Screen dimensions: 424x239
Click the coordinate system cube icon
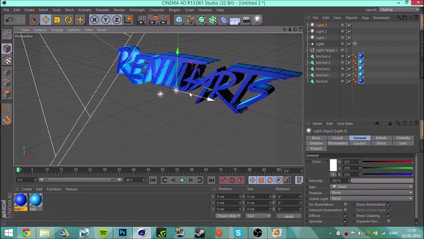(128, 20)
